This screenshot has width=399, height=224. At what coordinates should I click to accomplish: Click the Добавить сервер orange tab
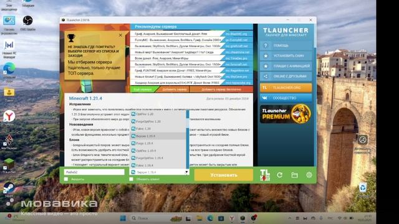click(175, 90)
